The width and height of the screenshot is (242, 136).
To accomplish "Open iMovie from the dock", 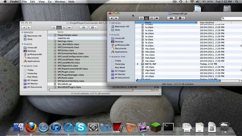I will pyautogui.click(x=143, y=127).
